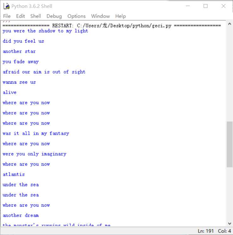Open the Options menu
Screen dimensions: 233x235
(76, 16)
